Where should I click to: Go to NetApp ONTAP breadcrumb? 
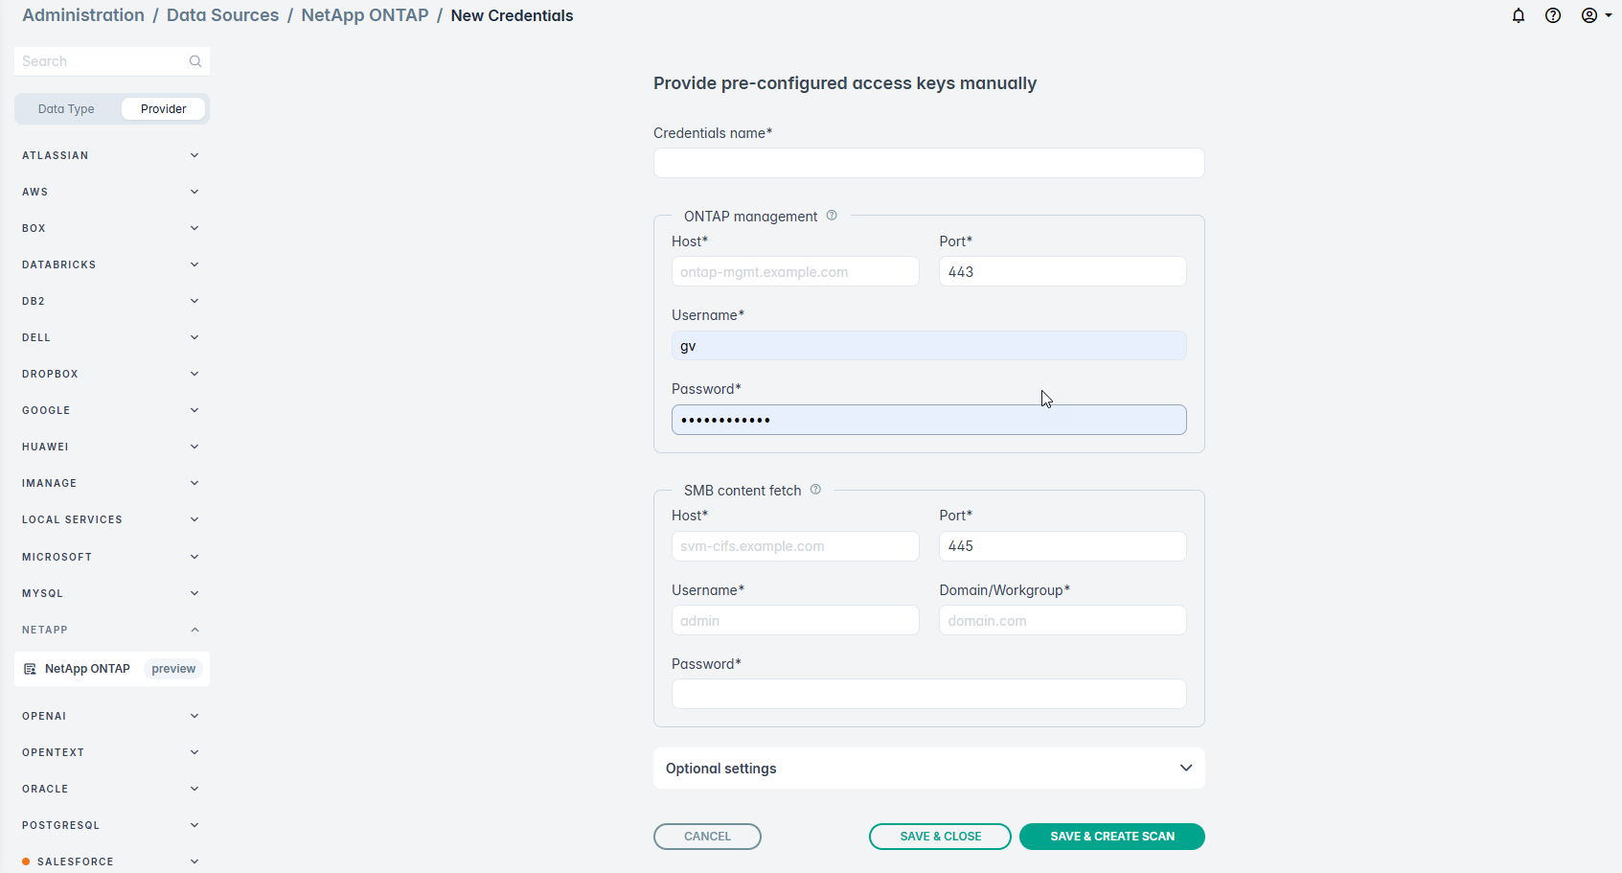(365, 15)
